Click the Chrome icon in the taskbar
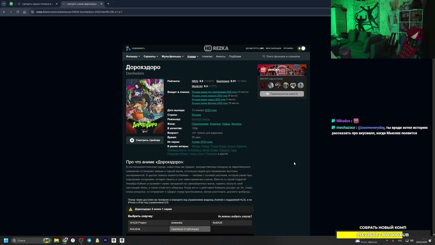 click(65, 241)
